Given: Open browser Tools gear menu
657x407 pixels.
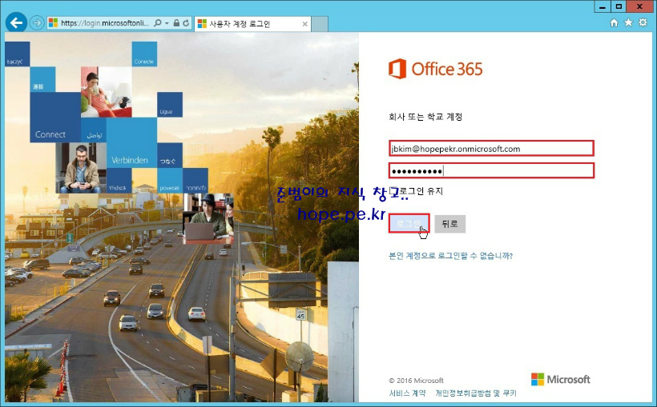Looking at the screenshot, I should coord(643,22).
